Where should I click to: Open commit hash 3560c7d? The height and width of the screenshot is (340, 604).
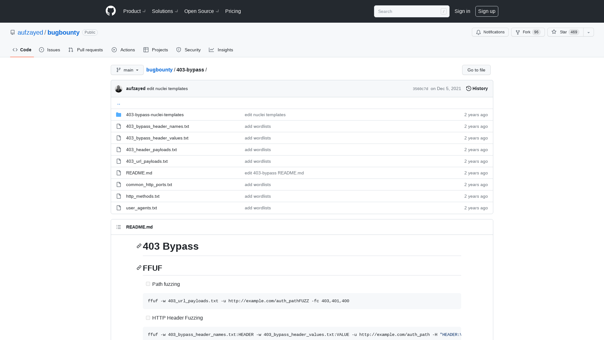[420, 89]
